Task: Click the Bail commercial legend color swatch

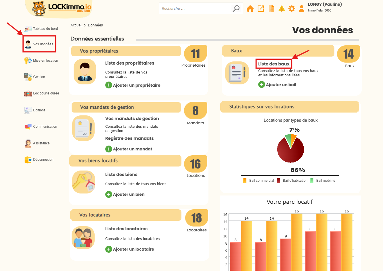Action: click(245, 181)
